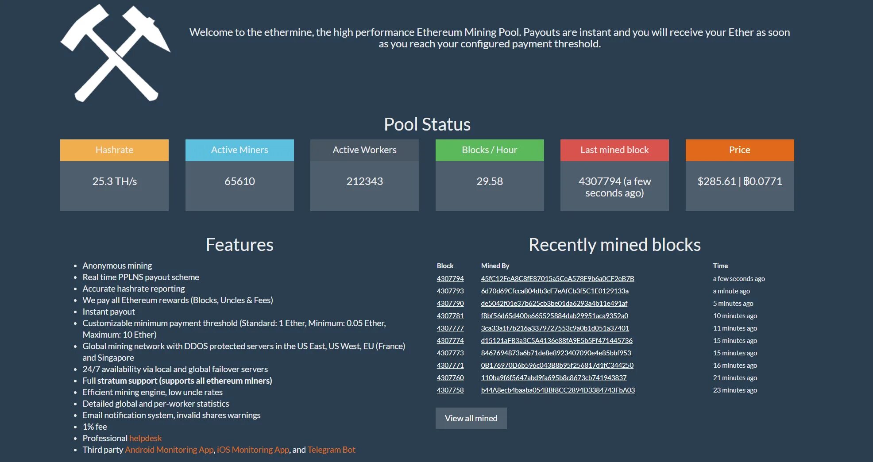Open the helpdesk link
Viewport: 873px width, 462px height.
(x=145, y=438)
